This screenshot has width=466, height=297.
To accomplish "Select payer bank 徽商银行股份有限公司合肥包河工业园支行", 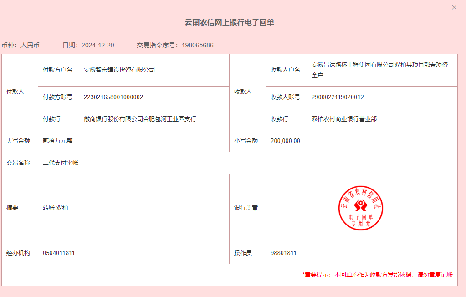I will (140, 119).
